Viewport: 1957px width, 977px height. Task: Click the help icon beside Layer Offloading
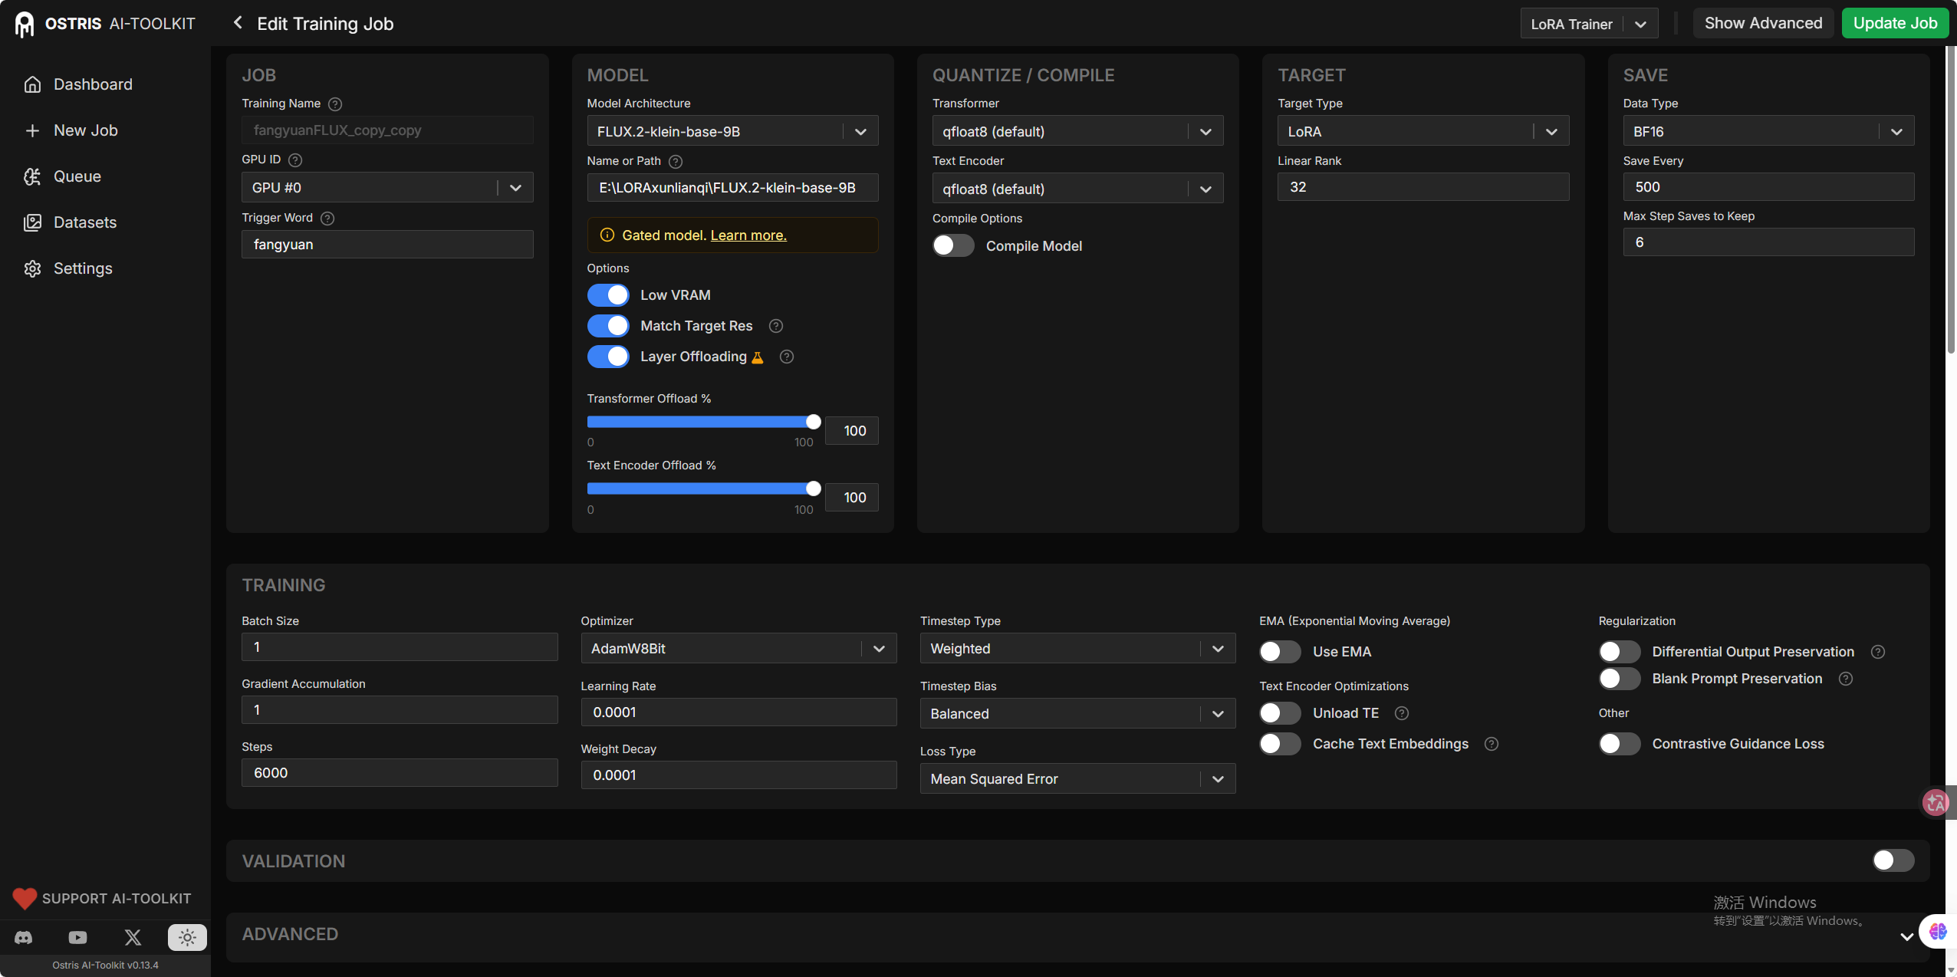point(787,357)
